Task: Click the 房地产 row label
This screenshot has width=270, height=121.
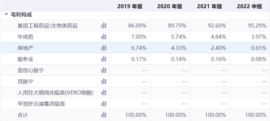Action: pos(24,48)
